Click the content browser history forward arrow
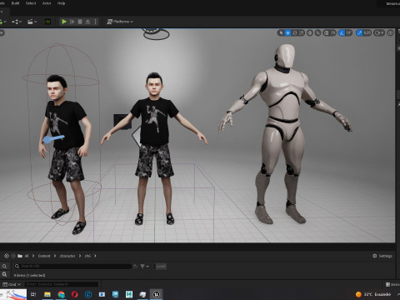The image size is (400, 300). coord(13,256)
